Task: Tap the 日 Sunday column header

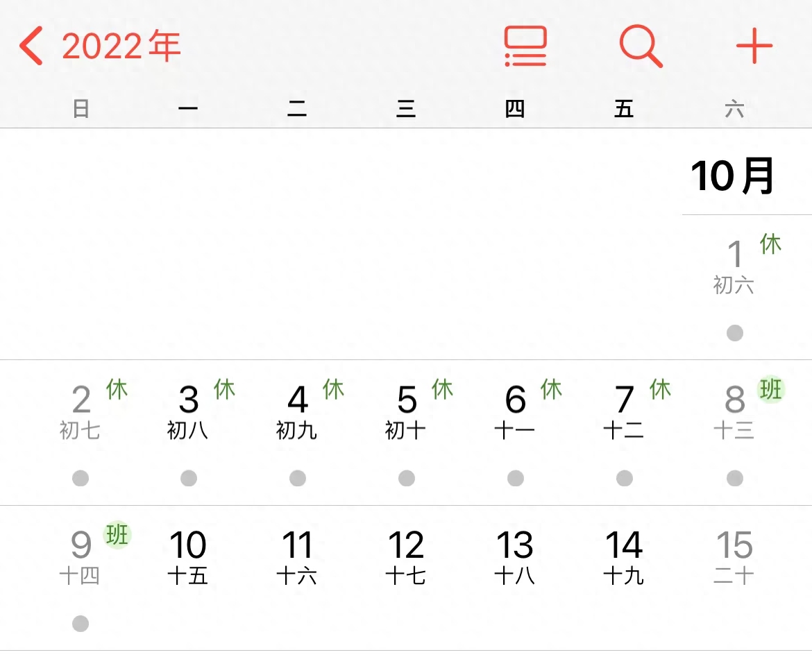Action: 81,109
